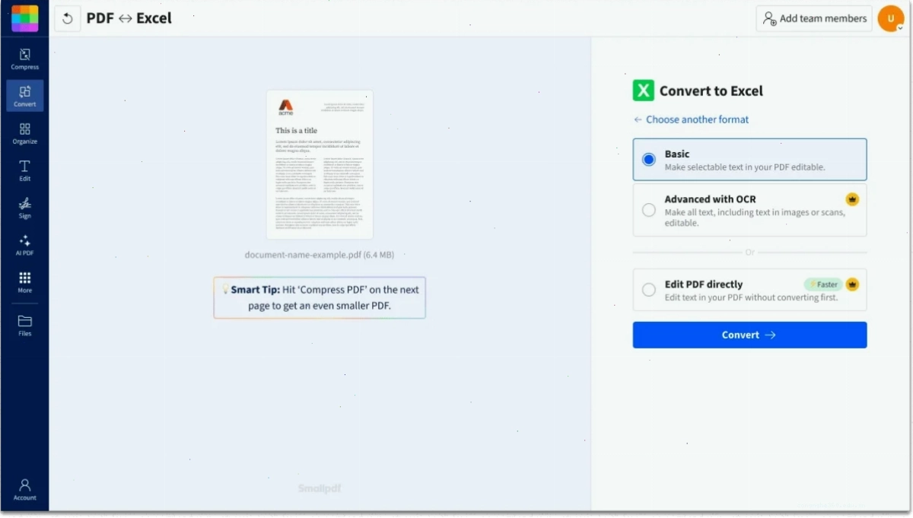The image size is (913, 518).
Task: Click 'Make selectable text in your PDF editable' description
Action: pyautogui.click(x=745, y=167)
